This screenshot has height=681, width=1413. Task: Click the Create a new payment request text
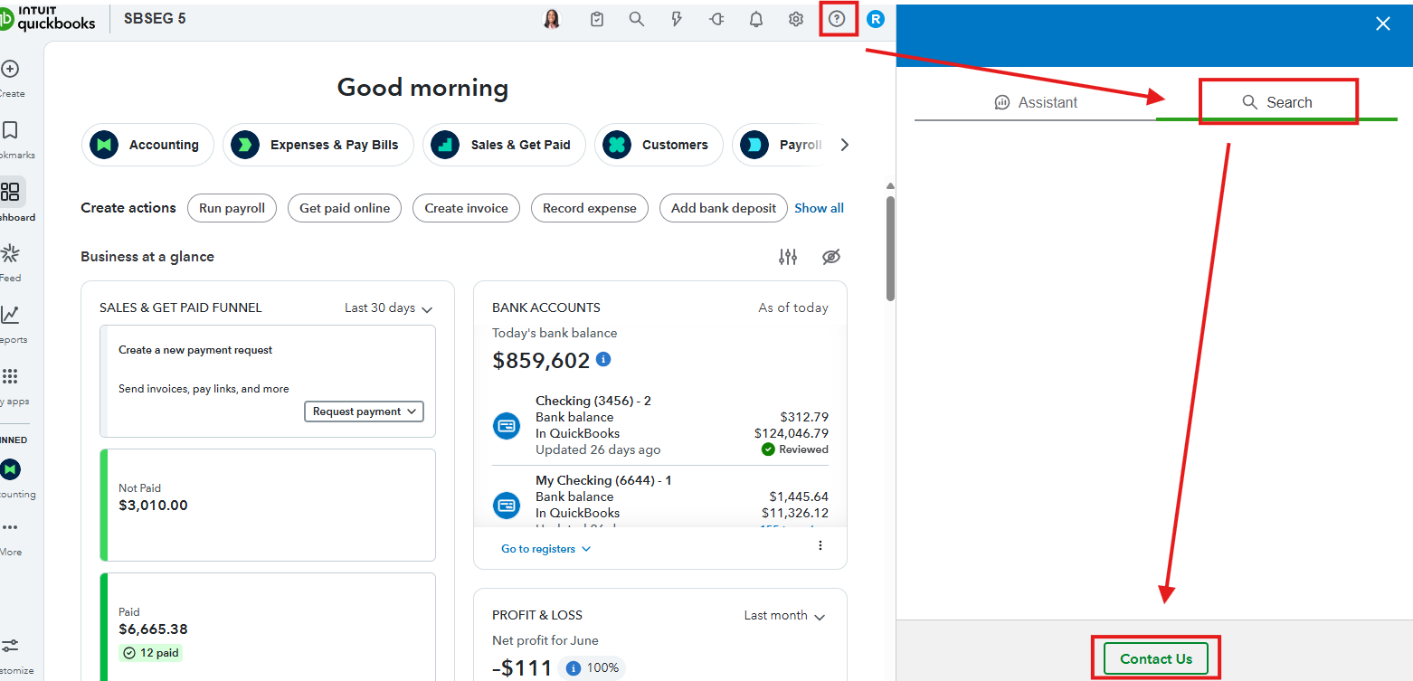click(195, 350)
